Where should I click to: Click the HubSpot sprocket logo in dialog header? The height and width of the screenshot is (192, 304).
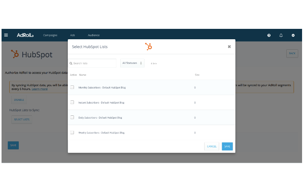148,47
